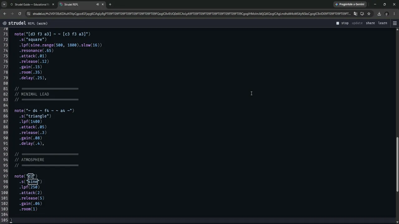Image resolution: width=399 pixels, height=224 pixels.
Task: Close the Strudel Guide tab
Action: click(53, 4)
